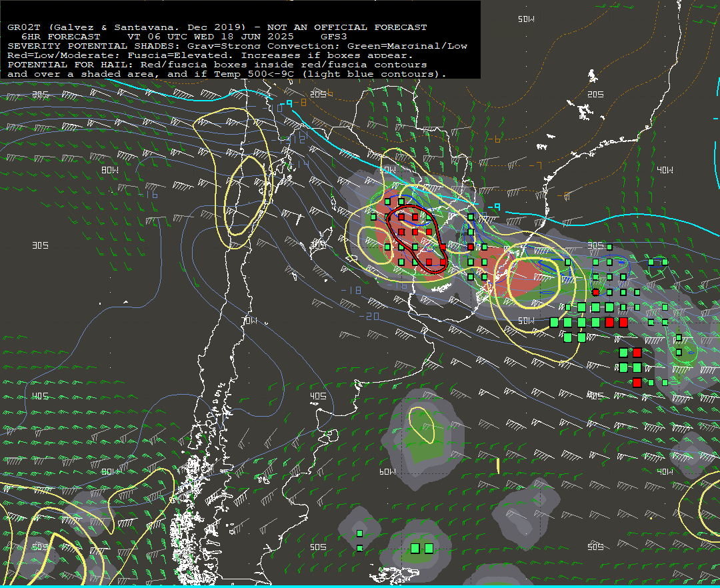Click the '70W' longitude label
Screen dimensions: 720x588
click(250, 321)
